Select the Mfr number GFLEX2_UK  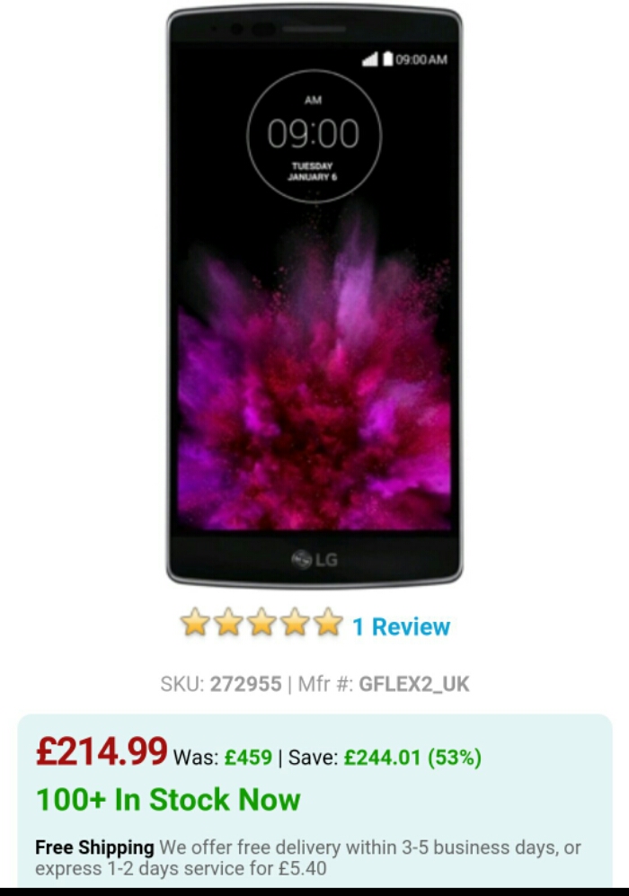click(414, 684)
